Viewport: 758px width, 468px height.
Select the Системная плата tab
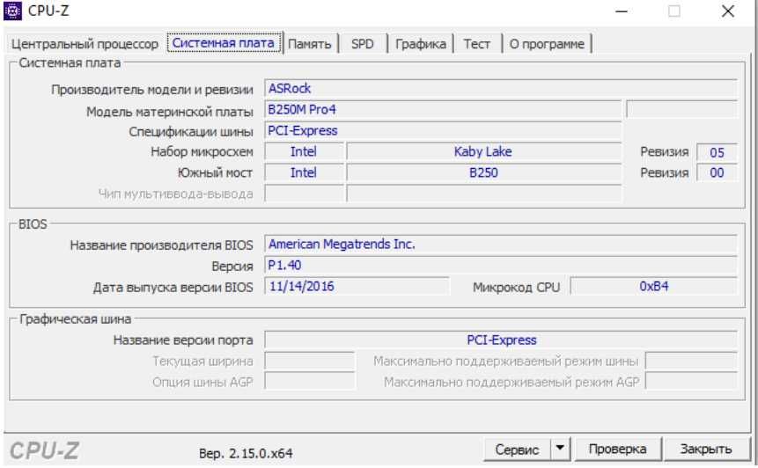pos(224,43)
